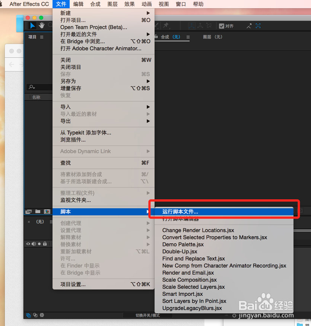Open the 视图 menu

[x=164, y=4]
